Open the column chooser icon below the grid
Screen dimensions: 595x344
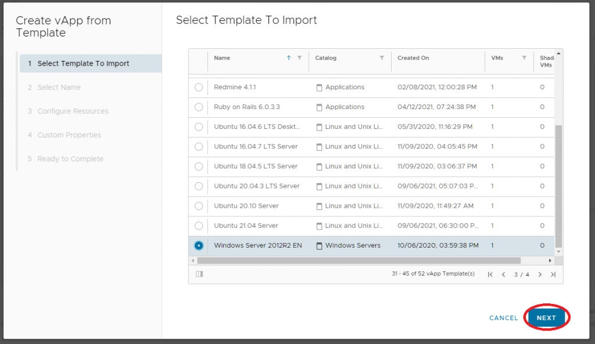[x=199, y=274]
